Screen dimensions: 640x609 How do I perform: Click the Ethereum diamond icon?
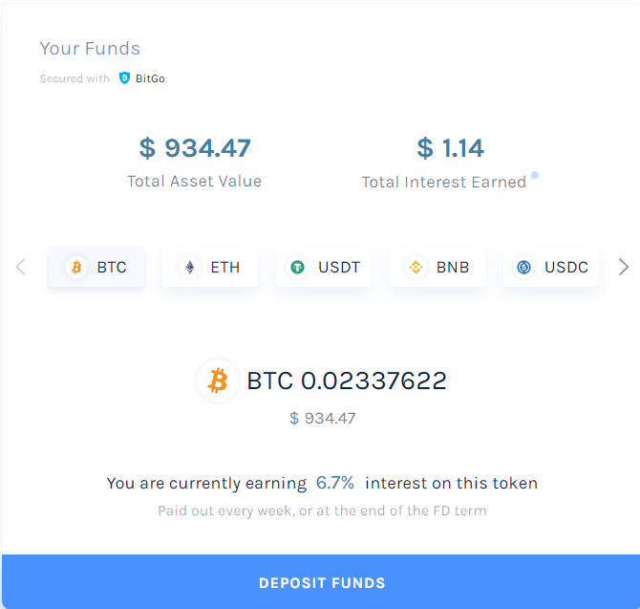tap(190, 267)
